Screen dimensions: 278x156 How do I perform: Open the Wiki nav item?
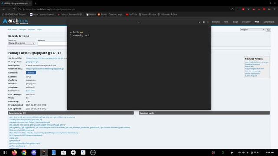coord(226,22)
